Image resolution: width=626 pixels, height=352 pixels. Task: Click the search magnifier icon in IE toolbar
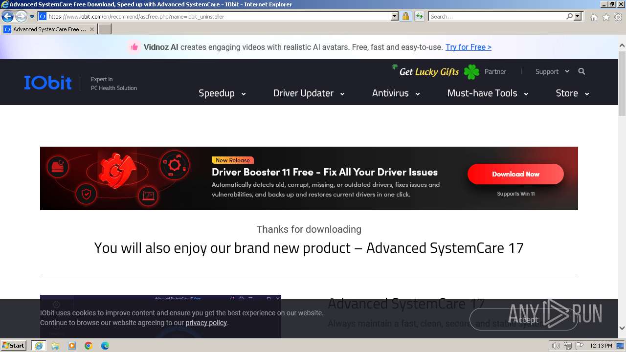pyautogui.click(x=569, y=16)
